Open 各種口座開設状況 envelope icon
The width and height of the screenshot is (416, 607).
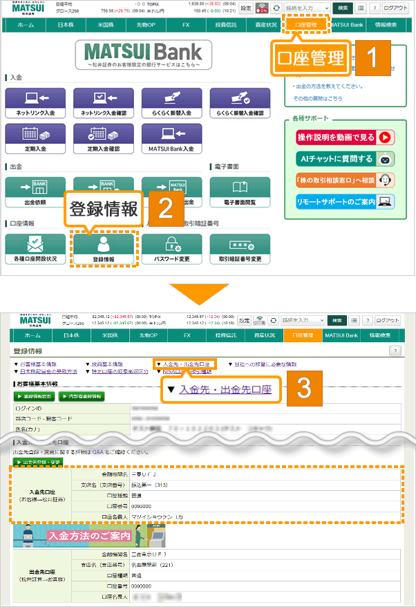click(35, 249)
